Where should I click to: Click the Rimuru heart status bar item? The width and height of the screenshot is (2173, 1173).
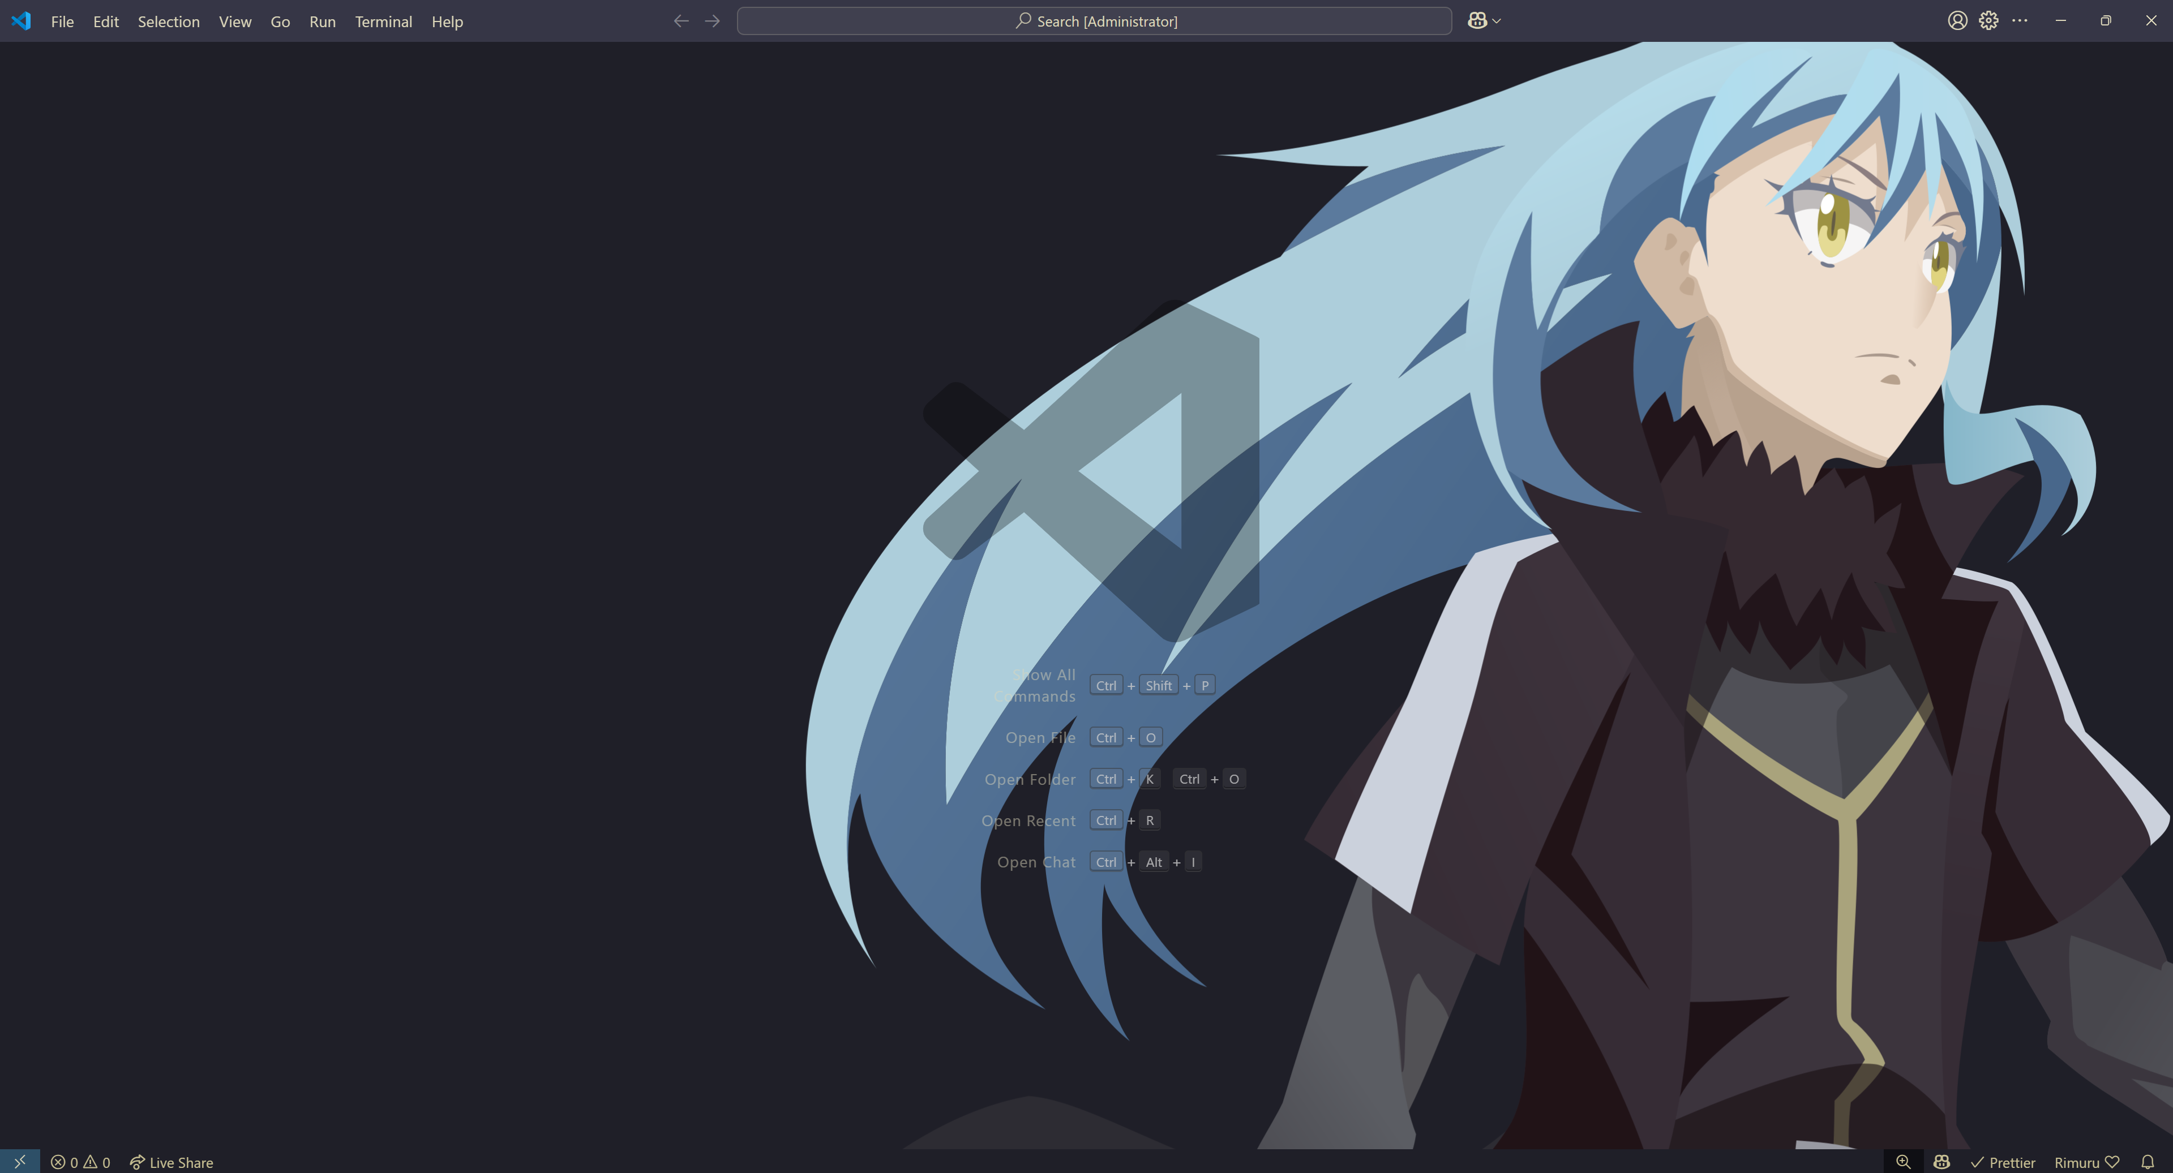pos(2087,1161)
